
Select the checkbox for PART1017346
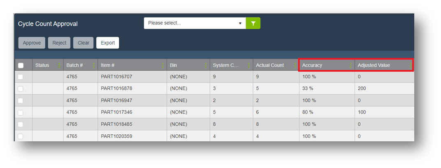[x=21, y=112]
